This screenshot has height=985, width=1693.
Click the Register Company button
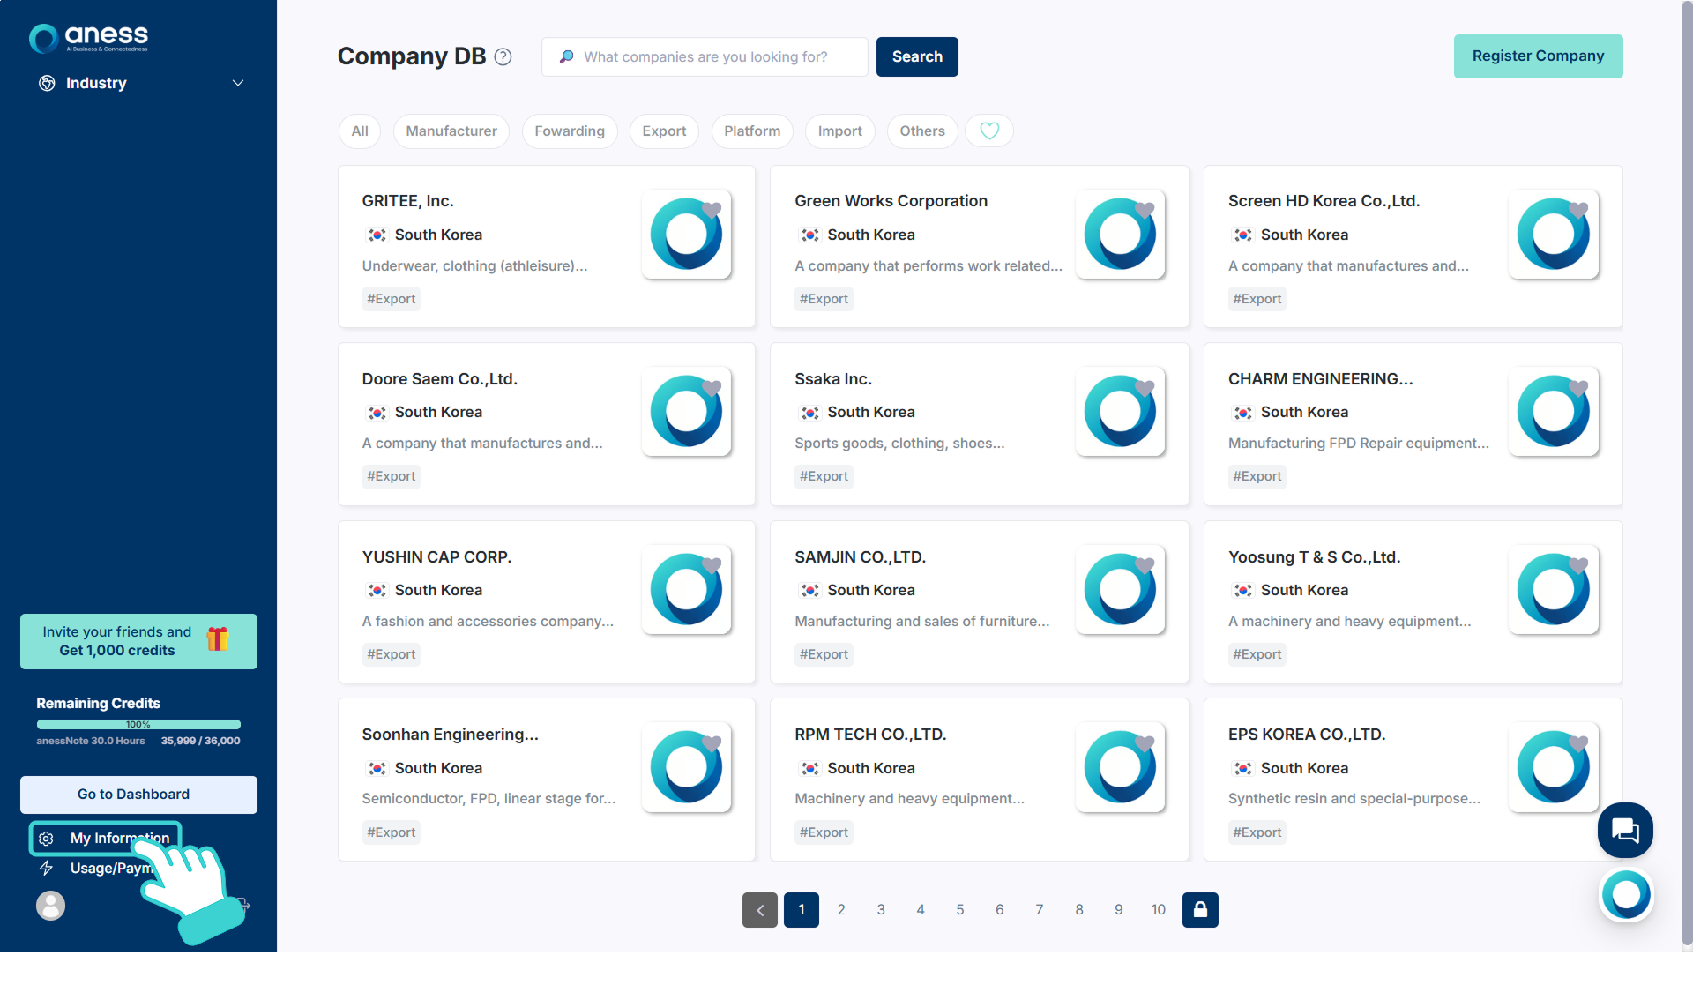pyautogui.click(x=1537, y=56)
